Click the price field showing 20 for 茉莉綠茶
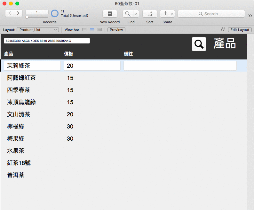The image size is (254, 210). [x=92, y=66]
